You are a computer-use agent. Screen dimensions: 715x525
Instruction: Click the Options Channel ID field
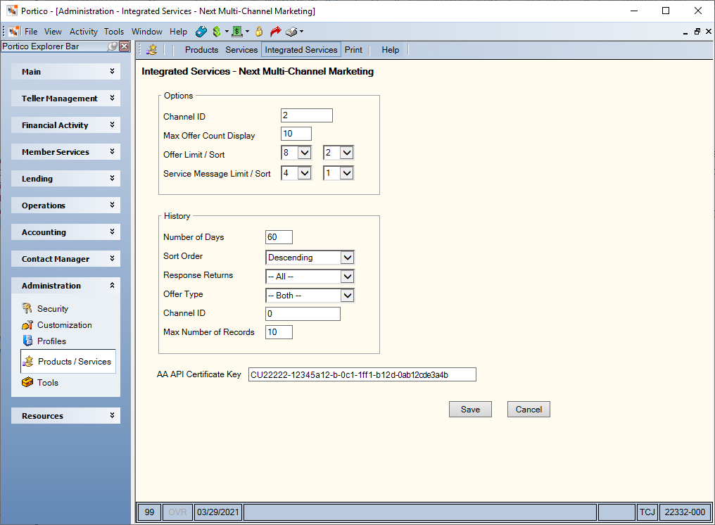point(307,115)
